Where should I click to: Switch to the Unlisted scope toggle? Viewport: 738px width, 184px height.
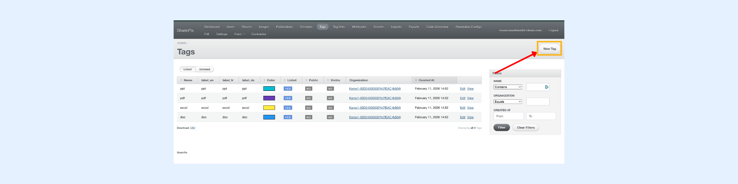(204, 69)
